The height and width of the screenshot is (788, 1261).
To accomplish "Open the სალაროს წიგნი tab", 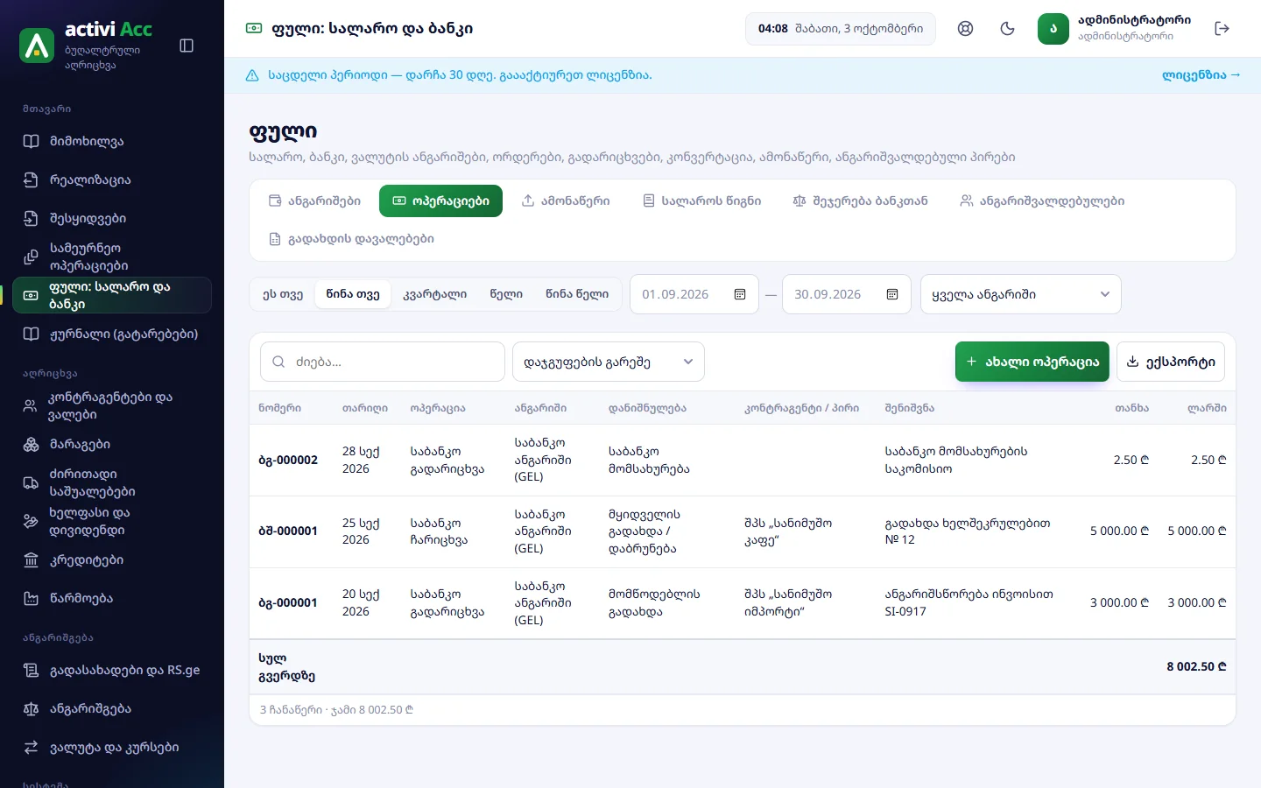I will [701, 201].
